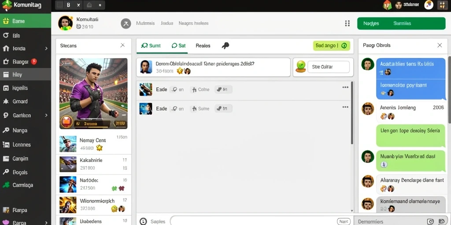Click the Nanga key icon in the sidebar
The height and width of the screenshot is (225, 451).
[6, 130]
